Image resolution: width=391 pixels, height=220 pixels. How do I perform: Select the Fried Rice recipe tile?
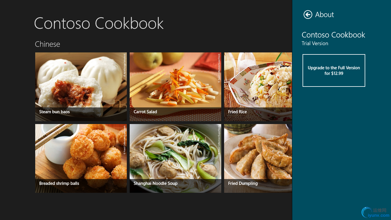click(x=258, y=87)
